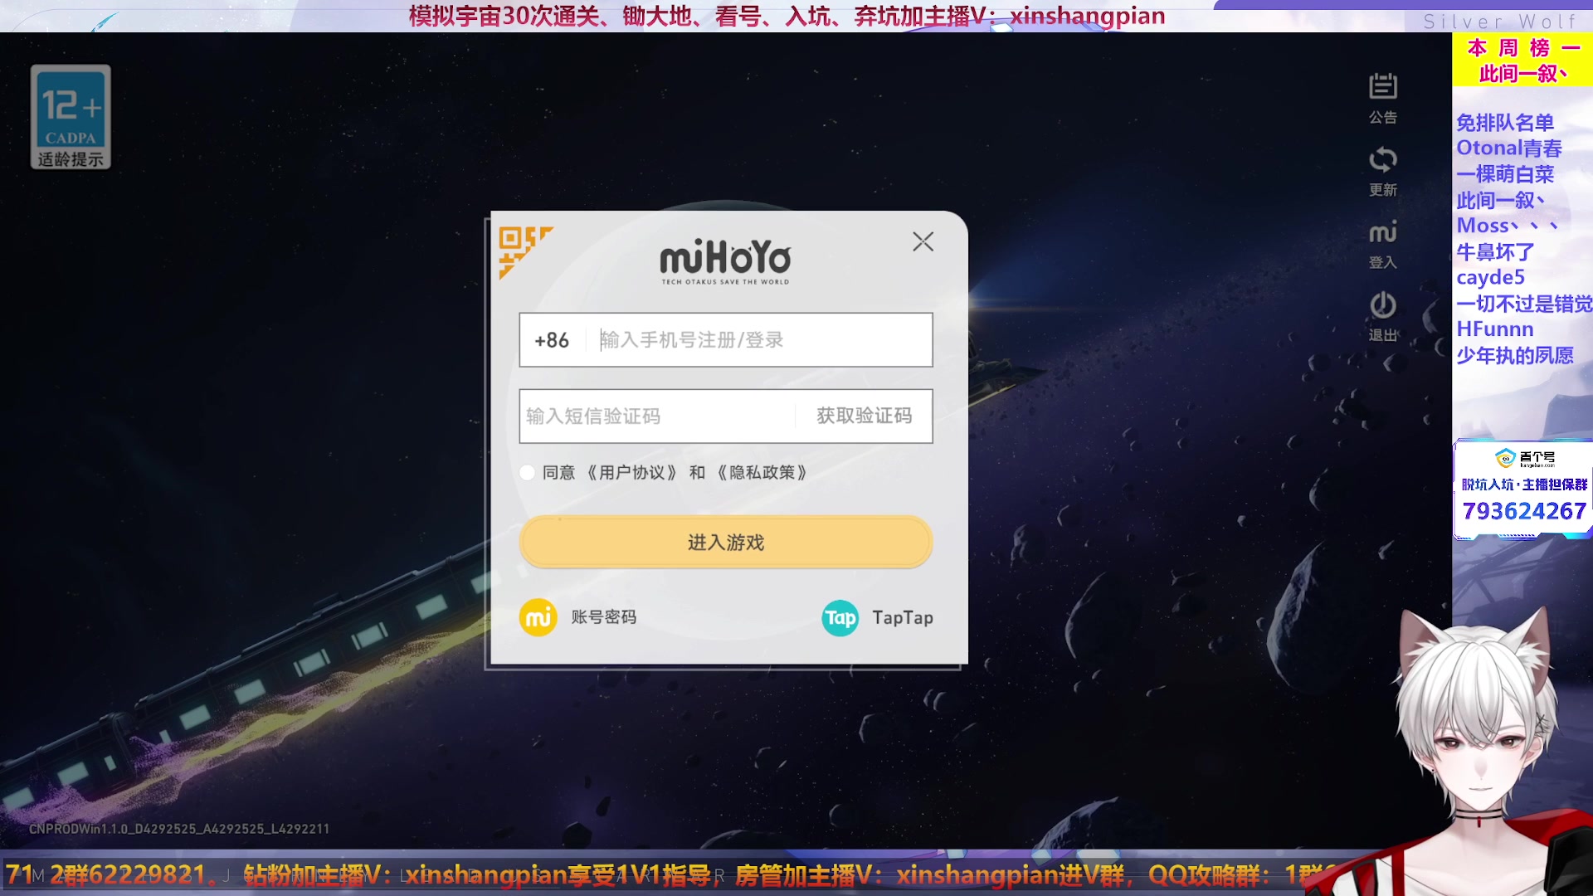The height and width of the screenshot is (896, 1593).
Task: Choose the TapTap login icon
Action: click(x=840, y=618)
